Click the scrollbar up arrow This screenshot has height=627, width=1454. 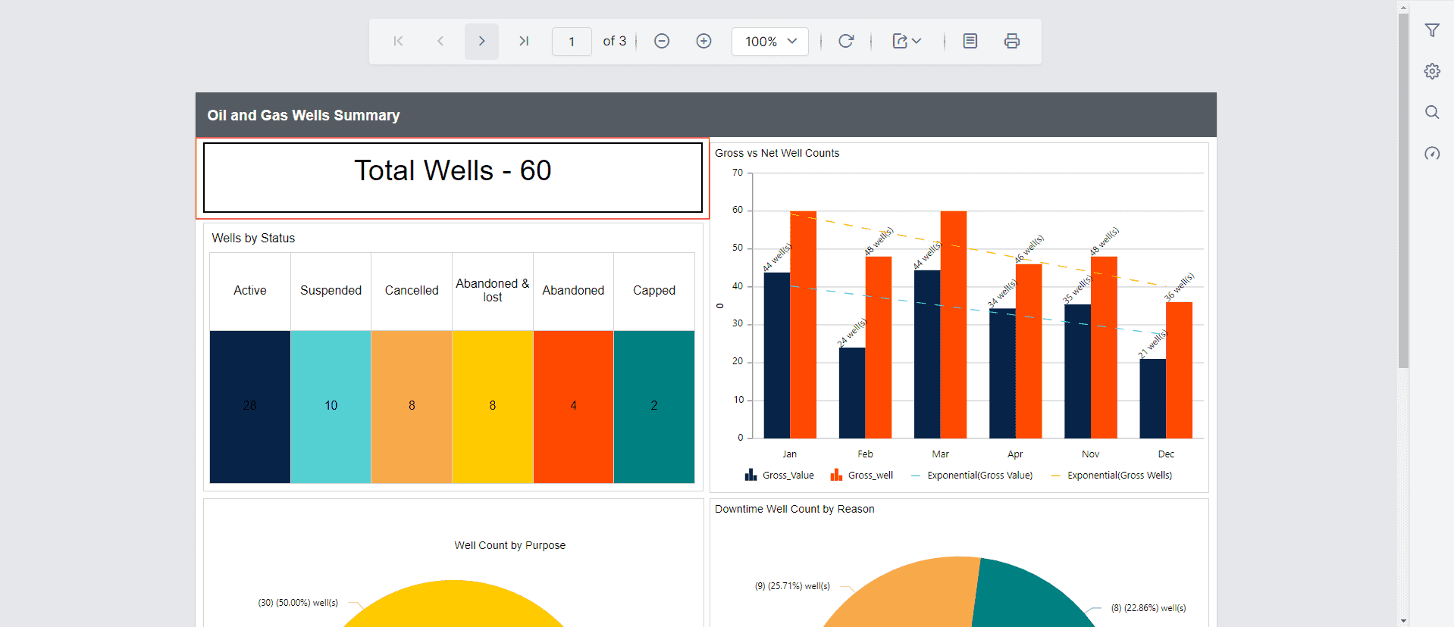(1403, 7)
